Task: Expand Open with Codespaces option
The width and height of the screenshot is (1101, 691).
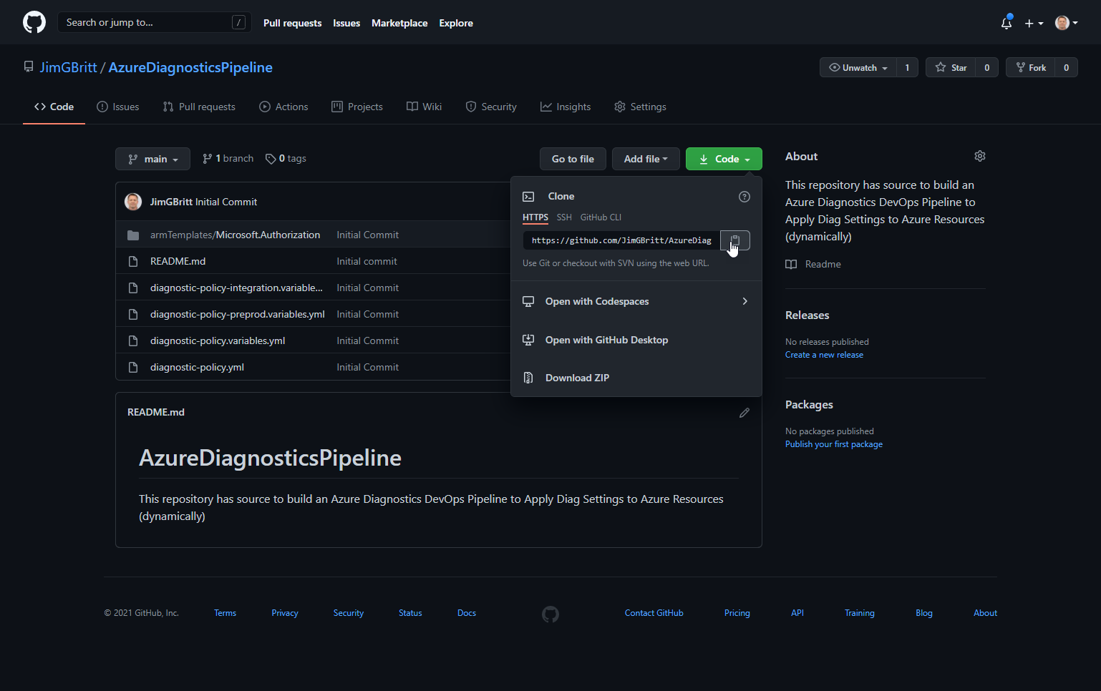Action: click(x=636, y=301)
